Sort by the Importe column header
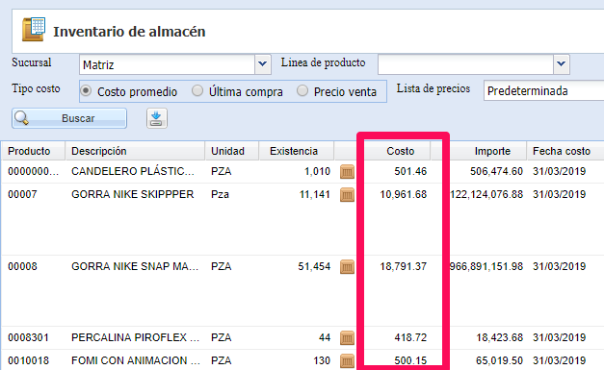The image size is (604, 370). click(x=488, y=151)
